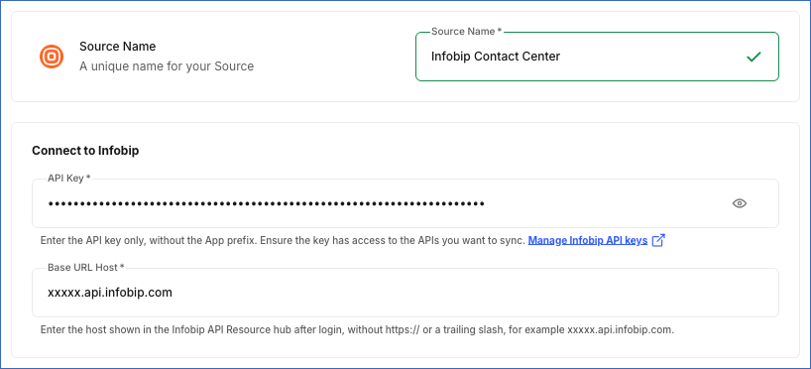811x369 pixels.
Task: Show the API key with the eye icon
Action: [740, 203]
